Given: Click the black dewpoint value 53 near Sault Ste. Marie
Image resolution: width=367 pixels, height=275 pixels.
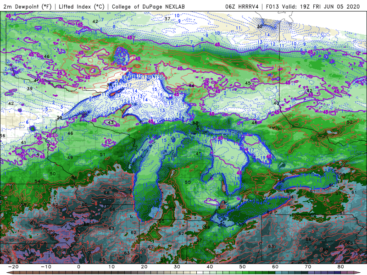Looking at the screenshot, I should pos(195,123).
